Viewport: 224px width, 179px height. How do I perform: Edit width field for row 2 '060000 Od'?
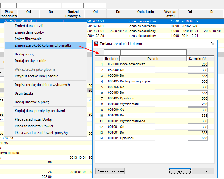198,70
